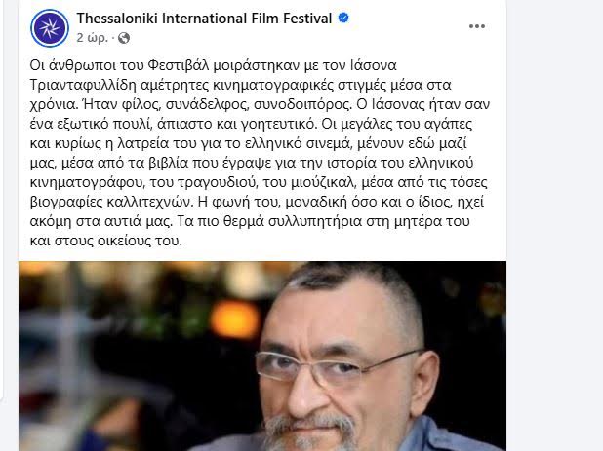603x451 pixels.
Task: Open the Thessaloniki International Film Festival page name
Action: click(x=204, y=19)
